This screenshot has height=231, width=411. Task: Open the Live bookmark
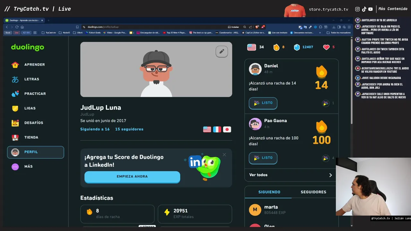(16, 33)
